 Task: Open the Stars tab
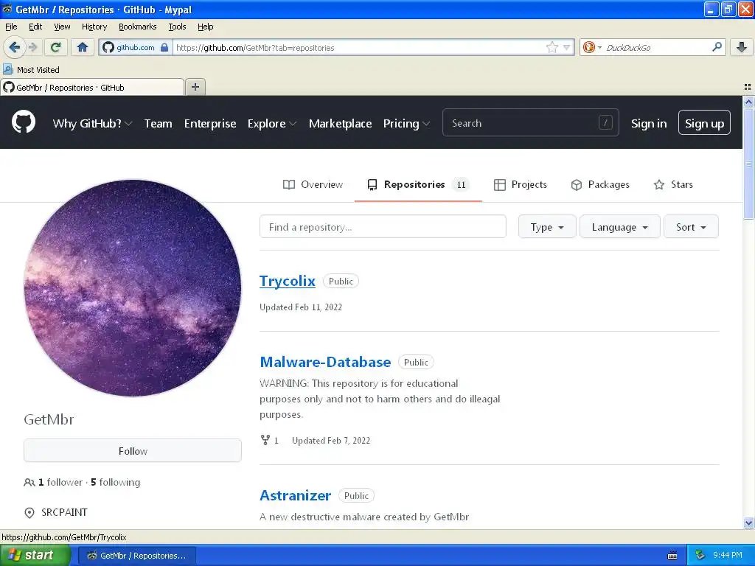coord(673,184)
